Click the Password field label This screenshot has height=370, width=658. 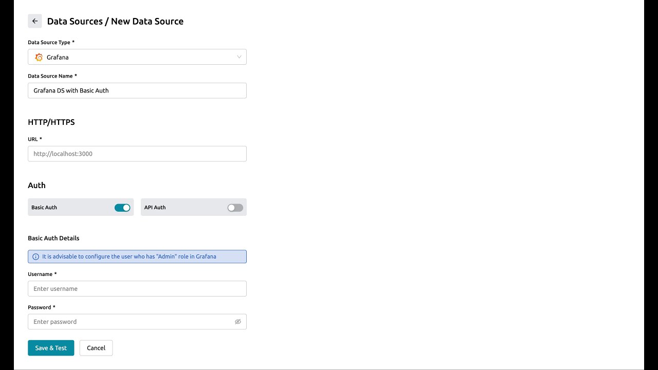[x=40, y=307]
